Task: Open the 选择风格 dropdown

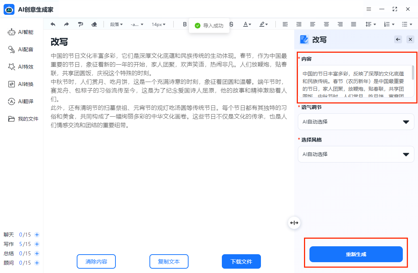Action: [x=356, y=154]
